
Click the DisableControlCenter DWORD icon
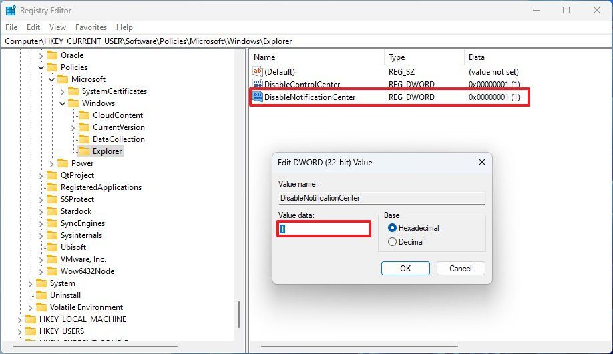pyautogui.click(x=258, y=84)
